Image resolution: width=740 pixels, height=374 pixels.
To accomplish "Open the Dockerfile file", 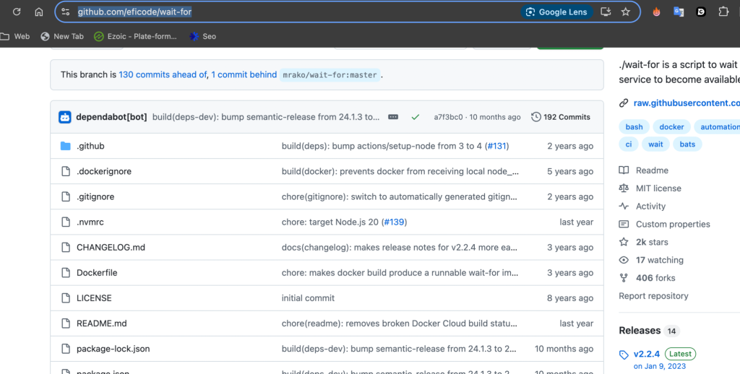I will coord(97,273).
